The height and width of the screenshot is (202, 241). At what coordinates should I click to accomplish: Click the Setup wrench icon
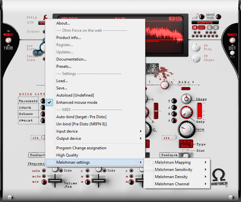point(46,17)
